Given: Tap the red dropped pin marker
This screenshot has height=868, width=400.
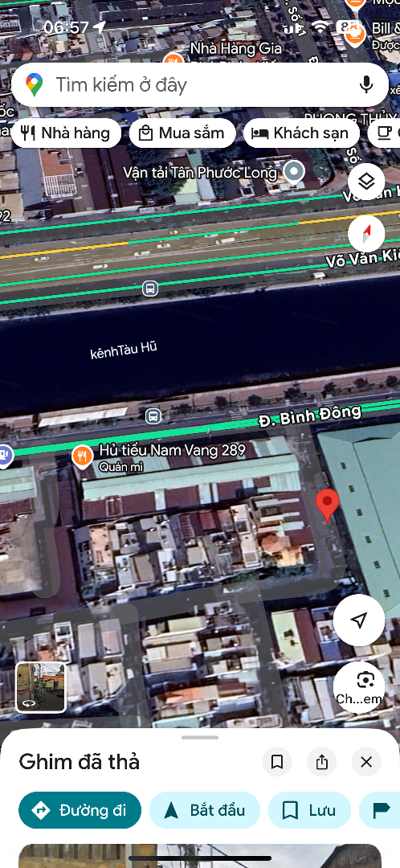Looking at the screenshot, I should pos(327,505).
